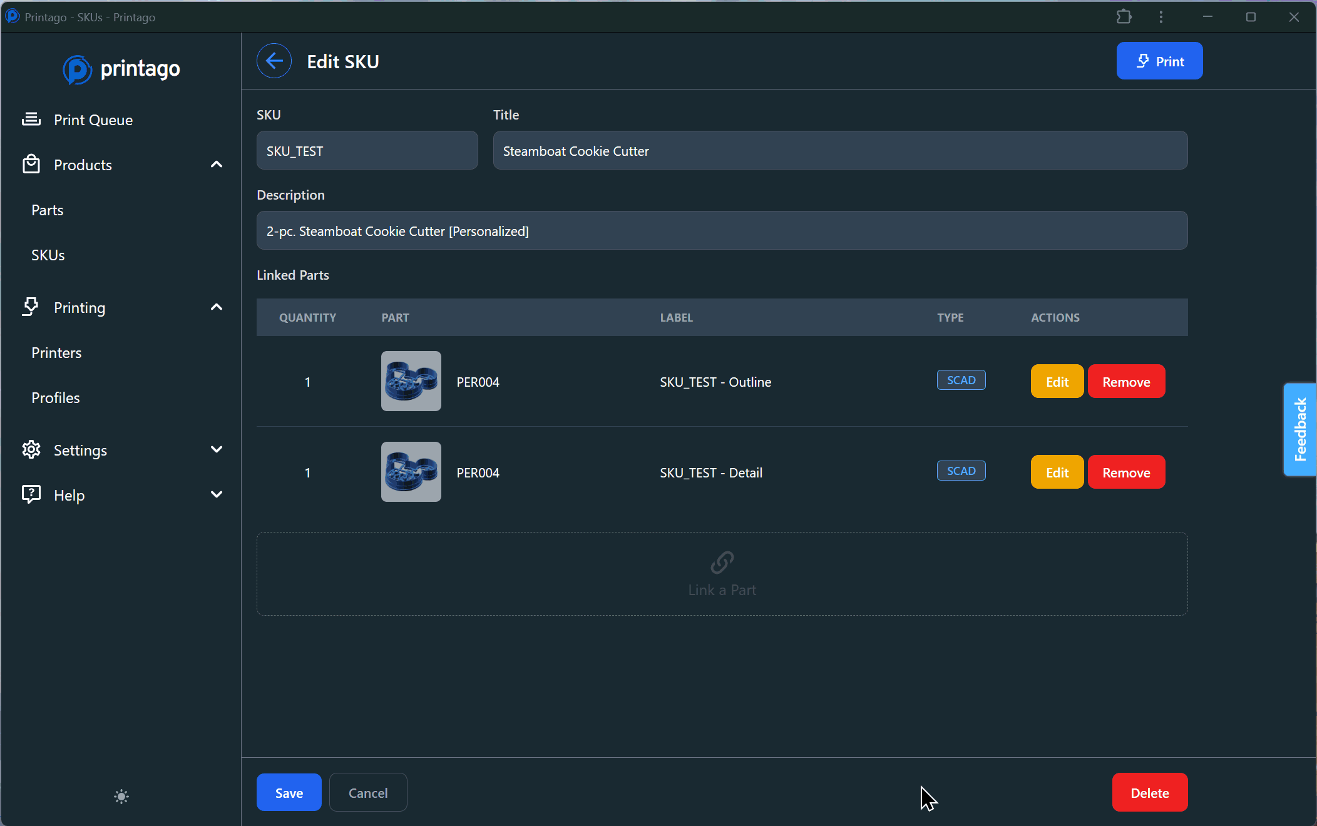Click the label text SKU_TEST - Outline
Image resolution: width=1317 pixels, height=826 pixels.
[x=715, y=382]
